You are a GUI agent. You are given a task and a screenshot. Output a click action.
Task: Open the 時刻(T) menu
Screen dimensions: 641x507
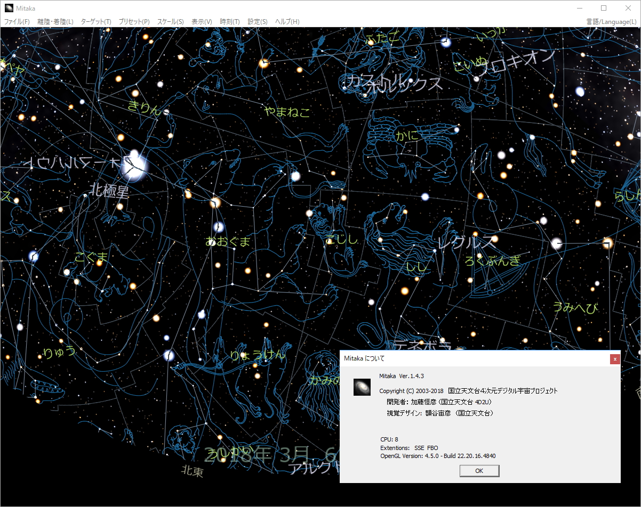coord(229,21)
